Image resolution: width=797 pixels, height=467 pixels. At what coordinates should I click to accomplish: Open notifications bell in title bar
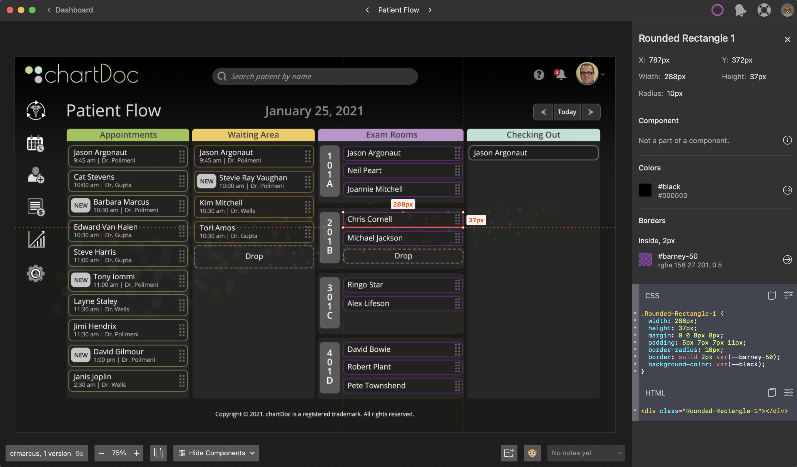(x=740, y=10)
